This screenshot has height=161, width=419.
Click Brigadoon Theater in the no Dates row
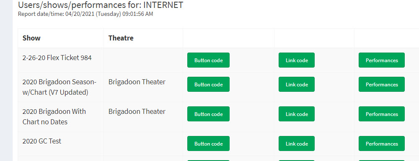coord(137,111)
